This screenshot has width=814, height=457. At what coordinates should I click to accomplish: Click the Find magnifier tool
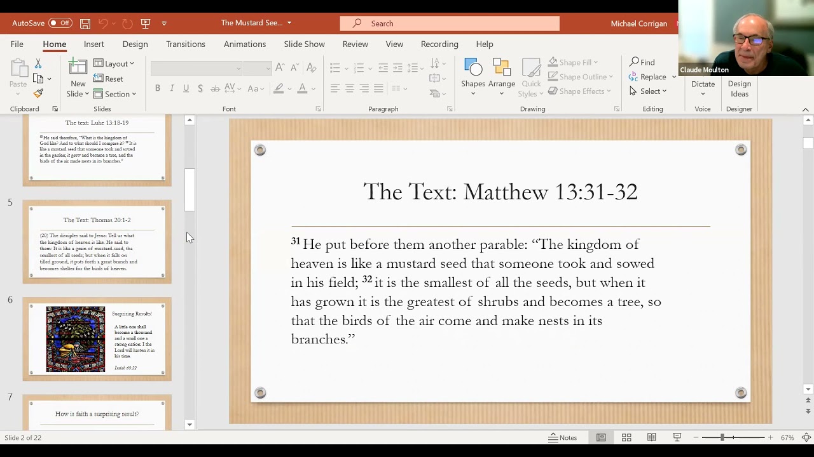coord(642,62)
